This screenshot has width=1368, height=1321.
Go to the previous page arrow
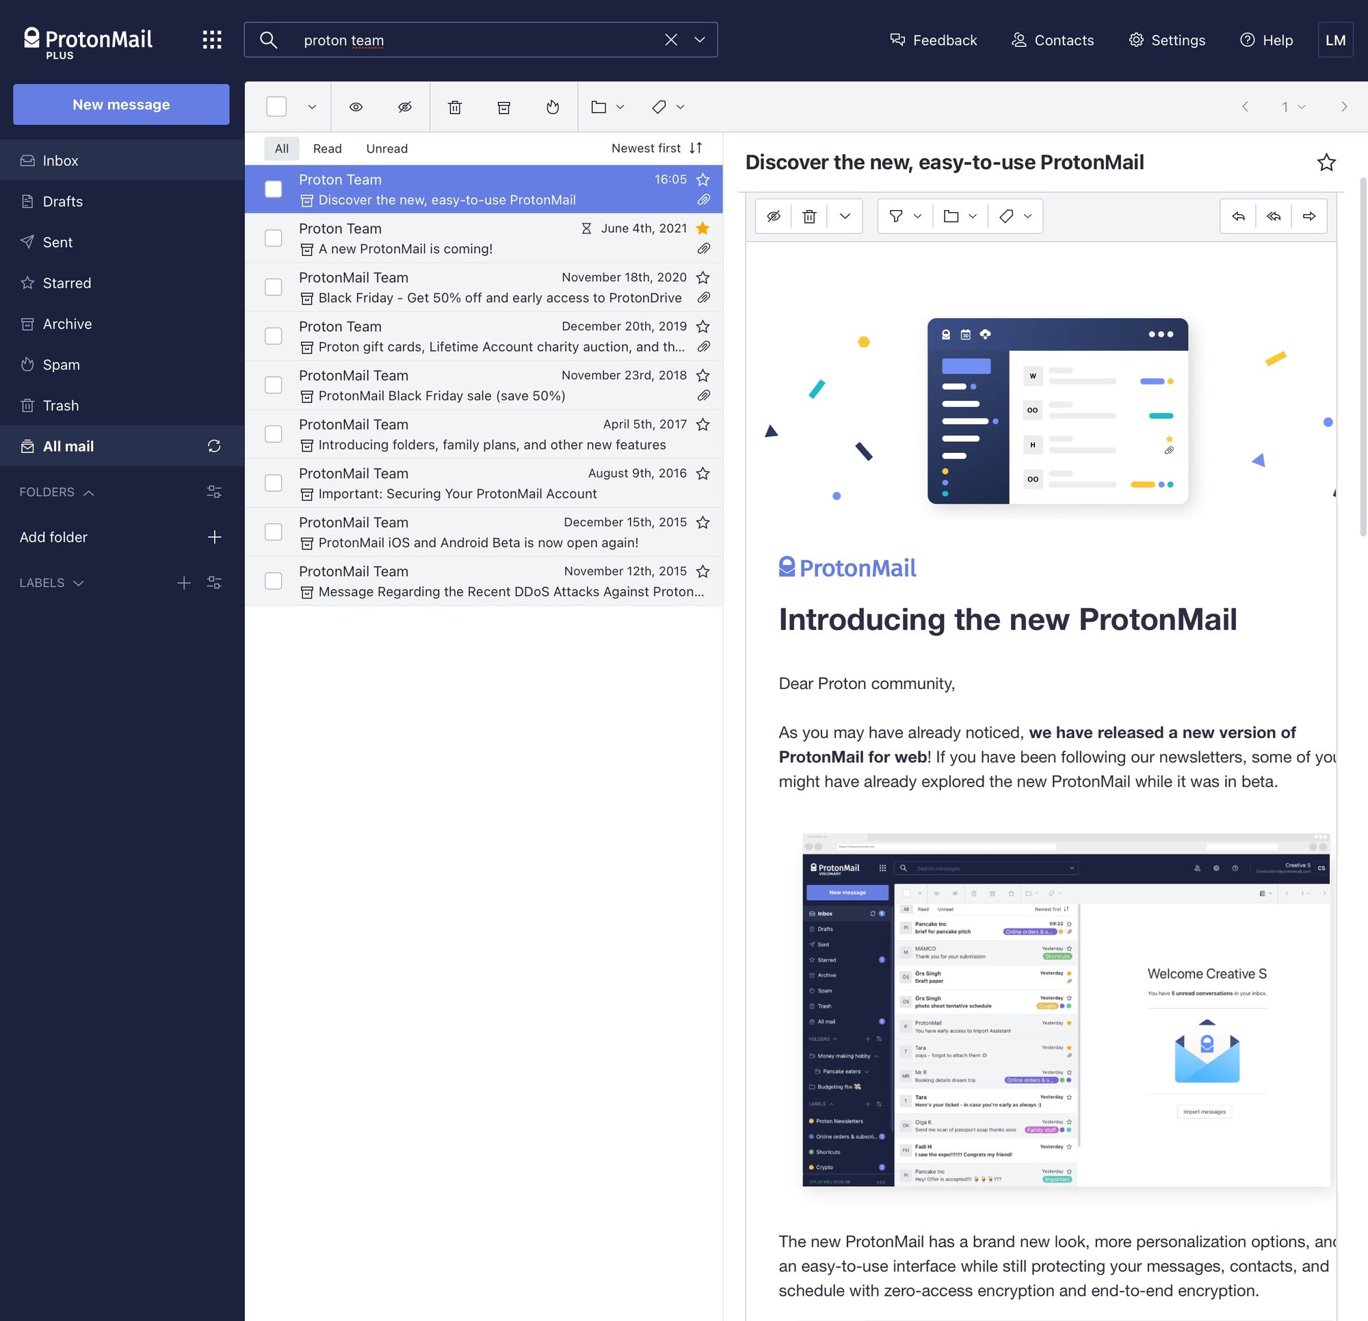click(1244, 107)
